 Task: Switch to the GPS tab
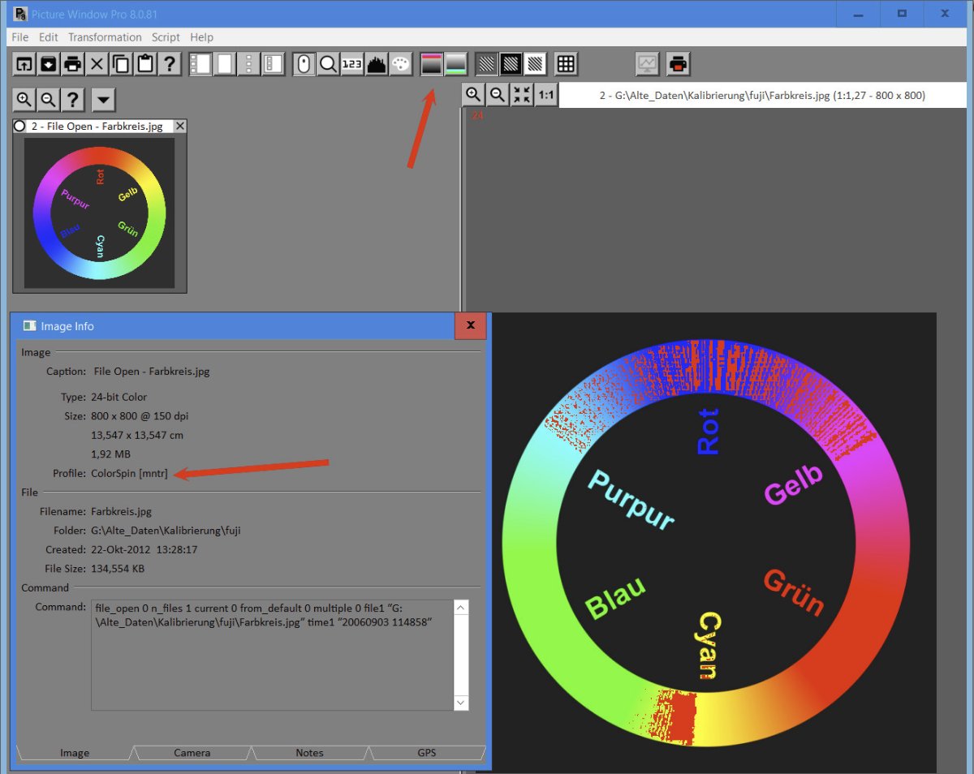click(x=427, y=753)
